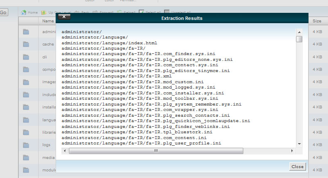
Task: Click the folder icon for the logs row
Action: pos(26,145)
